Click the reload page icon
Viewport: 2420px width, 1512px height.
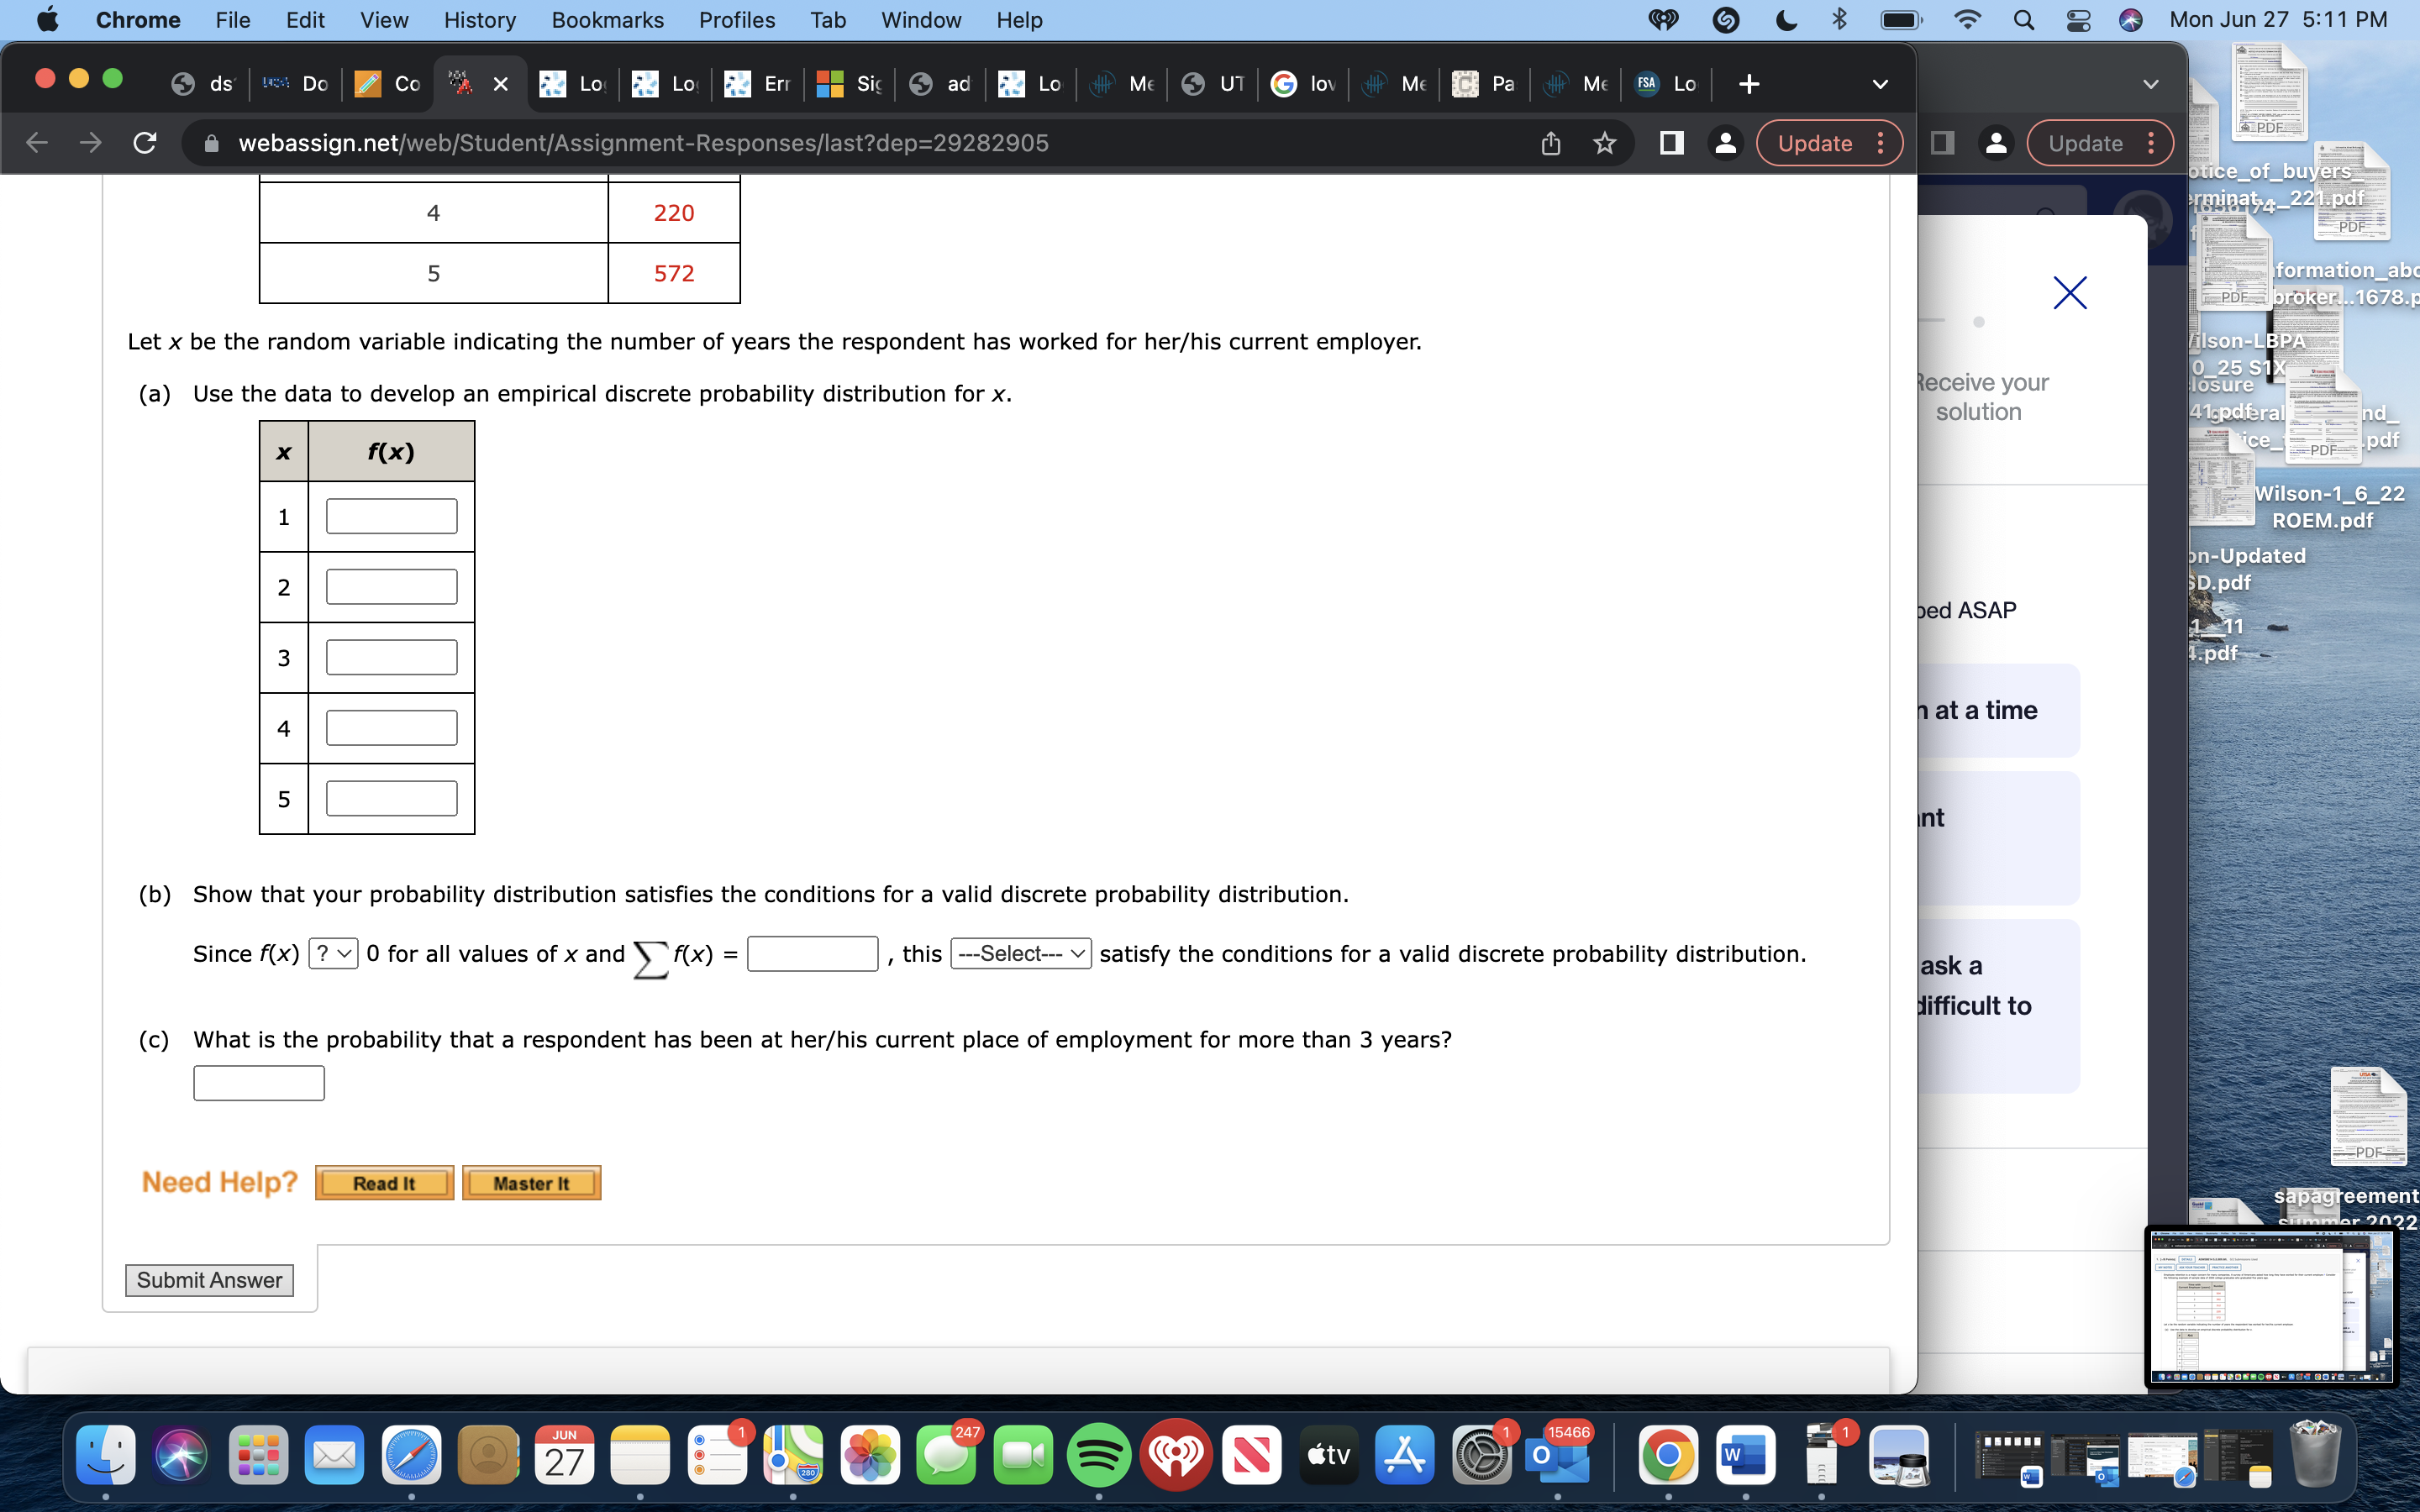(x=143, y=143)
